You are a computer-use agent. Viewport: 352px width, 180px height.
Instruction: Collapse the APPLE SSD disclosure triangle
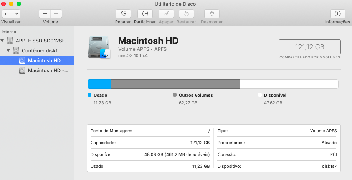pyautogui.click(x=3, y=41)
